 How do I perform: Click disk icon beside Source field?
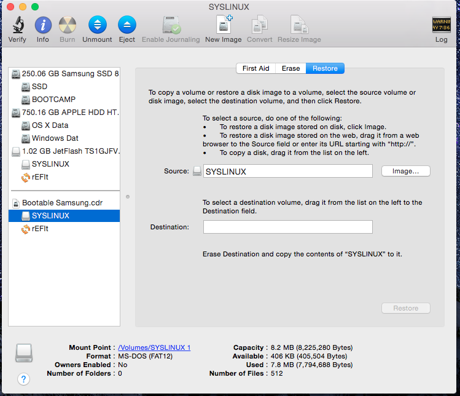197,171
